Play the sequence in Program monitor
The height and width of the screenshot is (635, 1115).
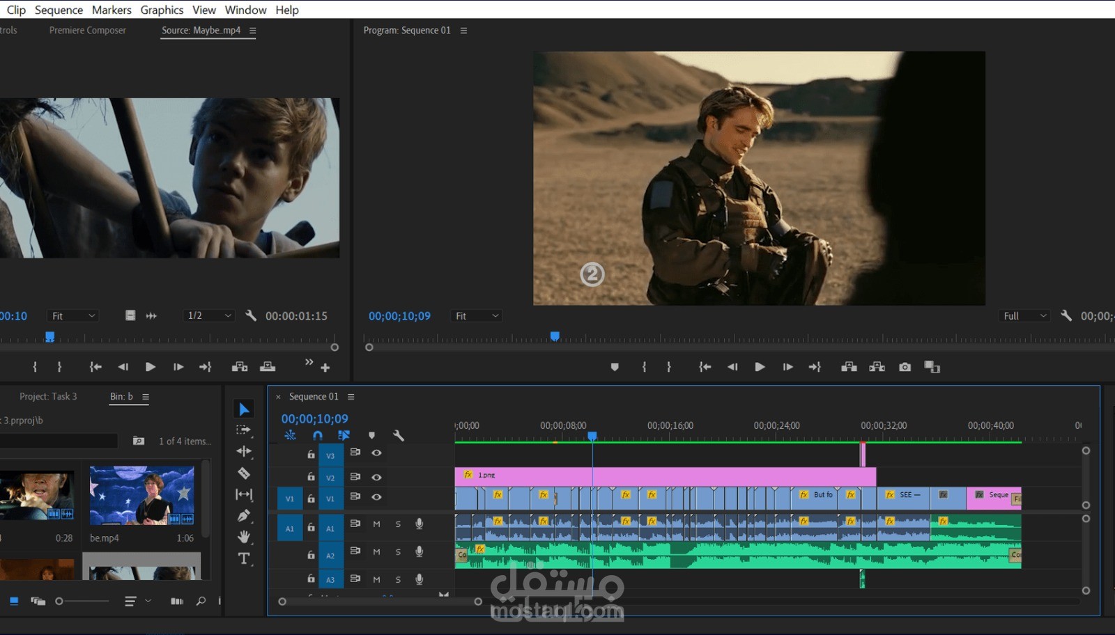pos(760,367)
